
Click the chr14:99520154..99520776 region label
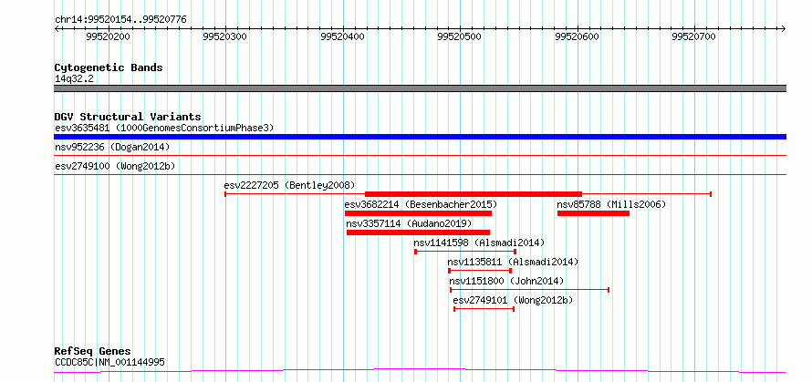click(120, 20)
